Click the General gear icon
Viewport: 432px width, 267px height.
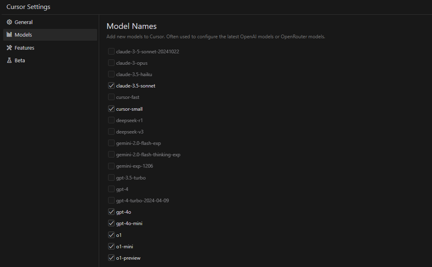point(9,22)
